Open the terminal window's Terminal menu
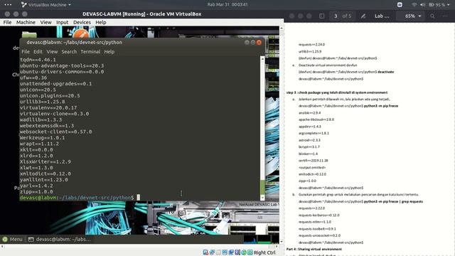The width and height of the screenshot is (455, 256). 90,52
